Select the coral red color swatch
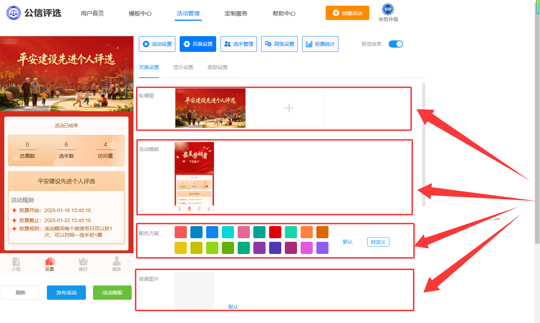This screenshot has width=540, height=323. 181,232
